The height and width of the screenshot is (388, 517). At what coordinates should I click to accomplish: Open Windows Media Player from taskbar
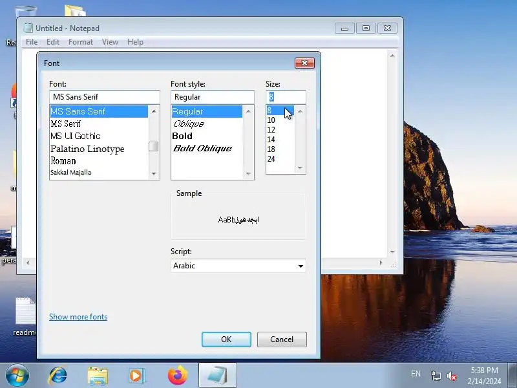pos(136,376)
